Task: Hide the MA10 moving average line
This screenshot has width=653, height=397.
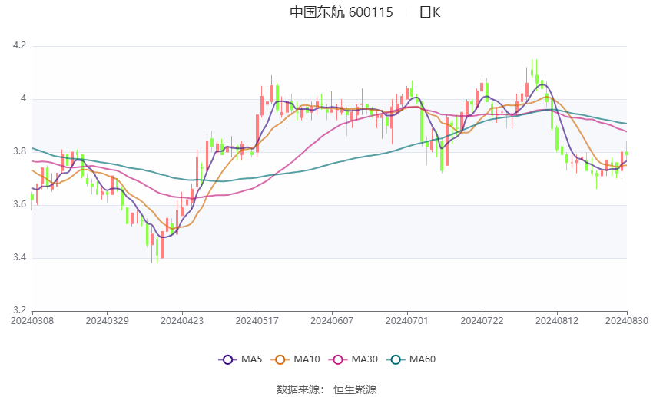Action: click(x=296, y=359)
